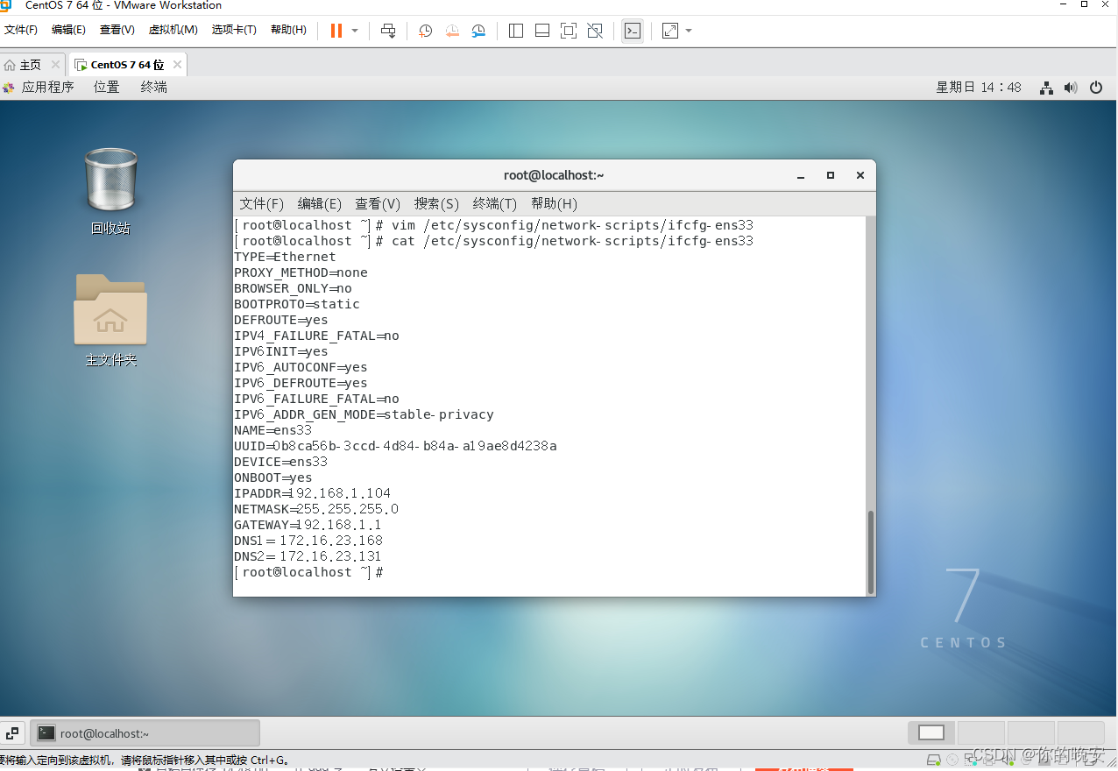Open the VMware 文件(F) menu
Screen dimensions: 1118x771
(x=21, y=30)
